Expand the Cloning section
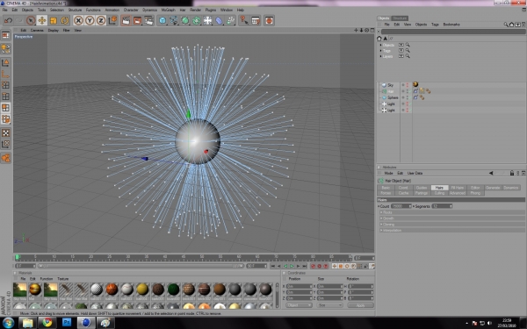 point(452,225)
